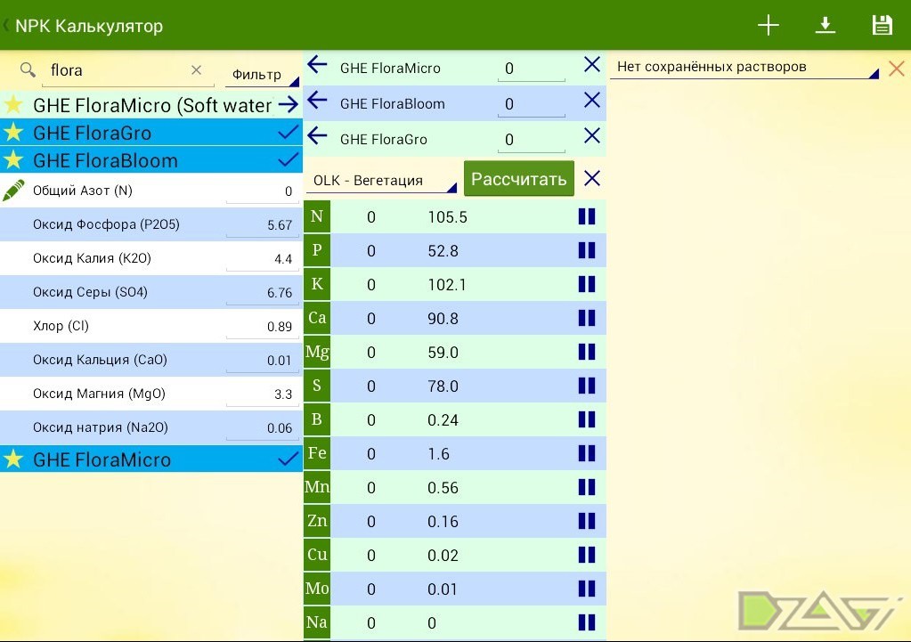Edit Оксид Калия (K2O) value 4.4
The width and height of the screenshot is (911, 642).
[x=262, y=258]
